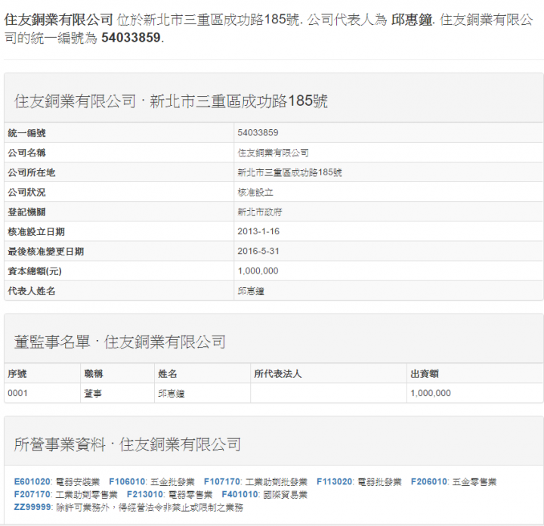Open the F401010 business code link

tap(240, 494)
